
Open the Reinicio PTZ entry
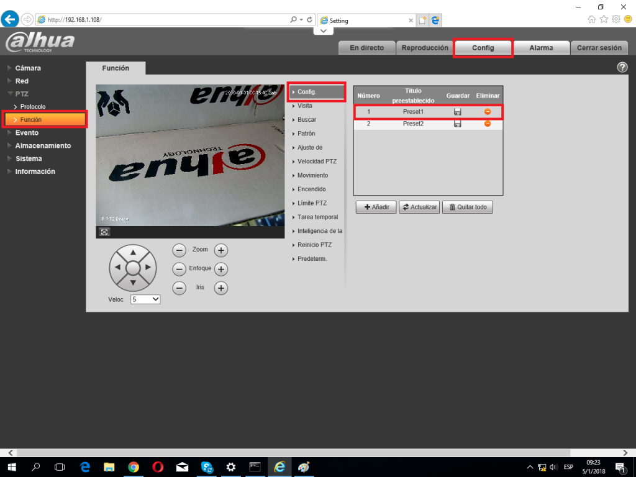[314, 245]
